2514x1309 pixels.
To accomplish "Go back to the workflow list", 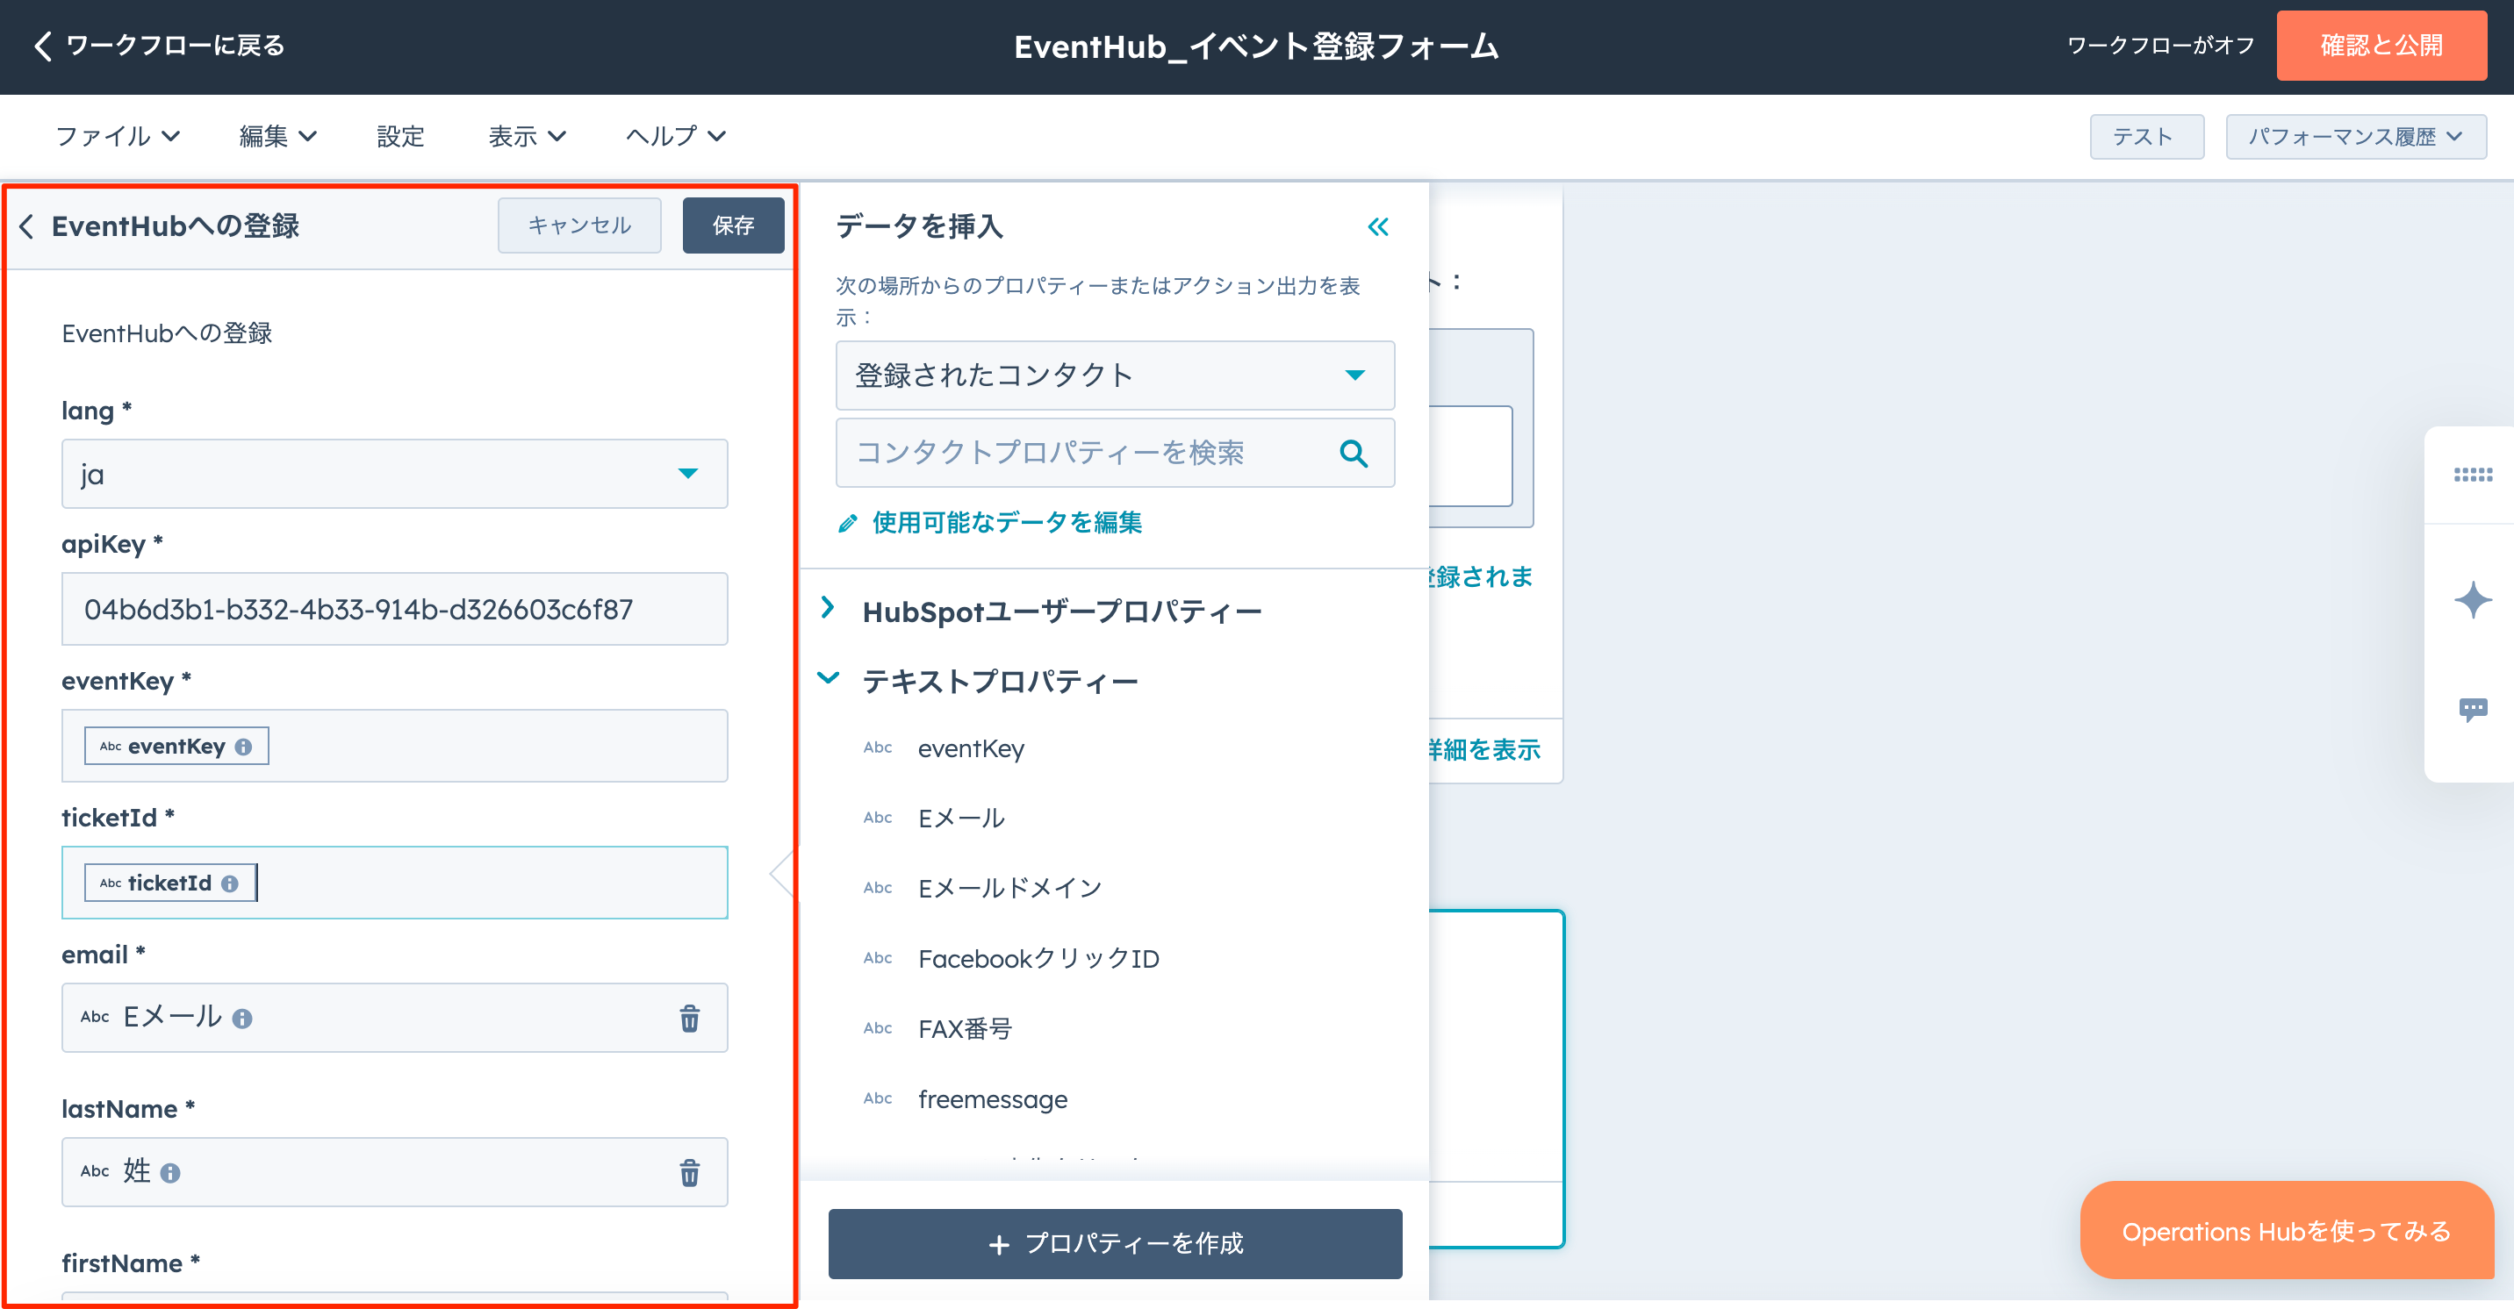I will click(158, 46).
